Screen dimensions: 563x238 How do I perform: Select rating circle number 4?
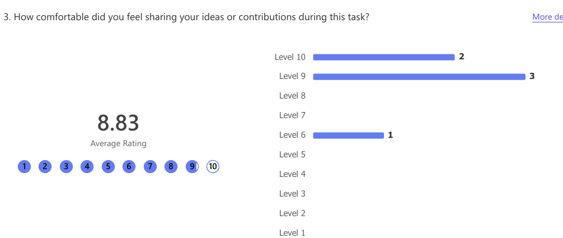[x=87, y=166]
